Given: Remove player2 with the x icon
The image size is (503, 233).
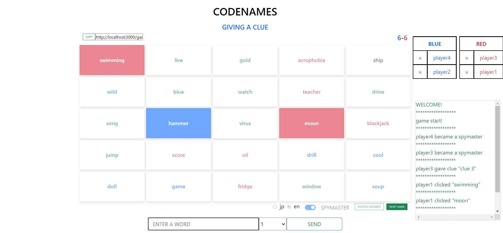Looking at the screenshot, I should click(420, 72).
